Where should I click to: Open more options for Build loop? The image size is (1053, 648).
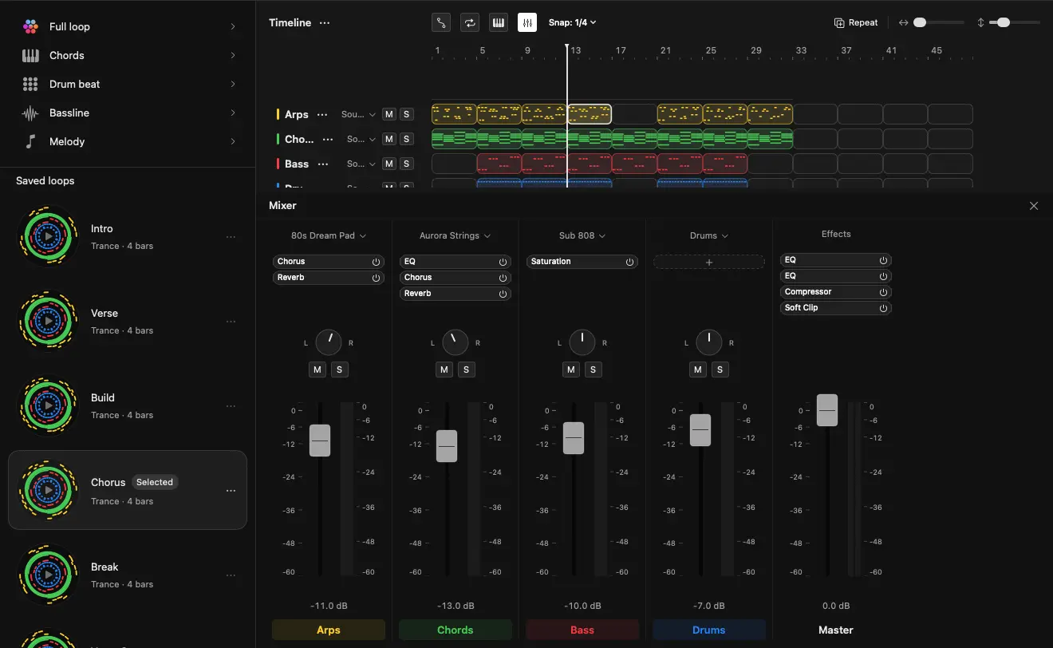tap(231, 406)
